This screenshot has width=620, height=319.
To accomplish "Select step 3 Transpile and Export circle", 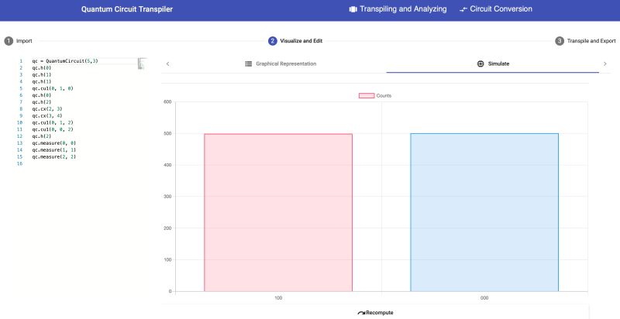I will pos(560,41).
